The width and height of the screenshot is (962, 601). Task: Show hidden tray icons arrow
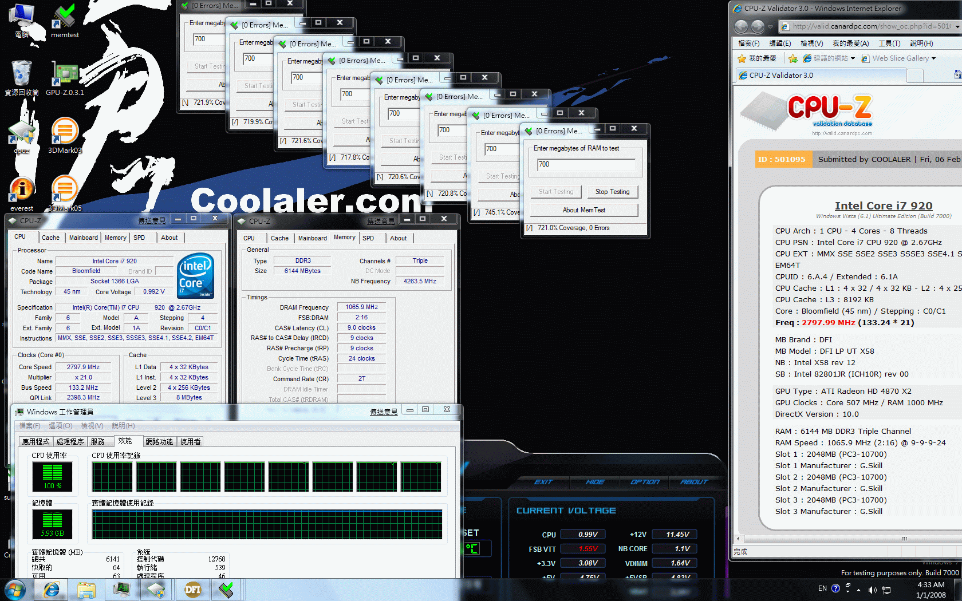point(859,589)
